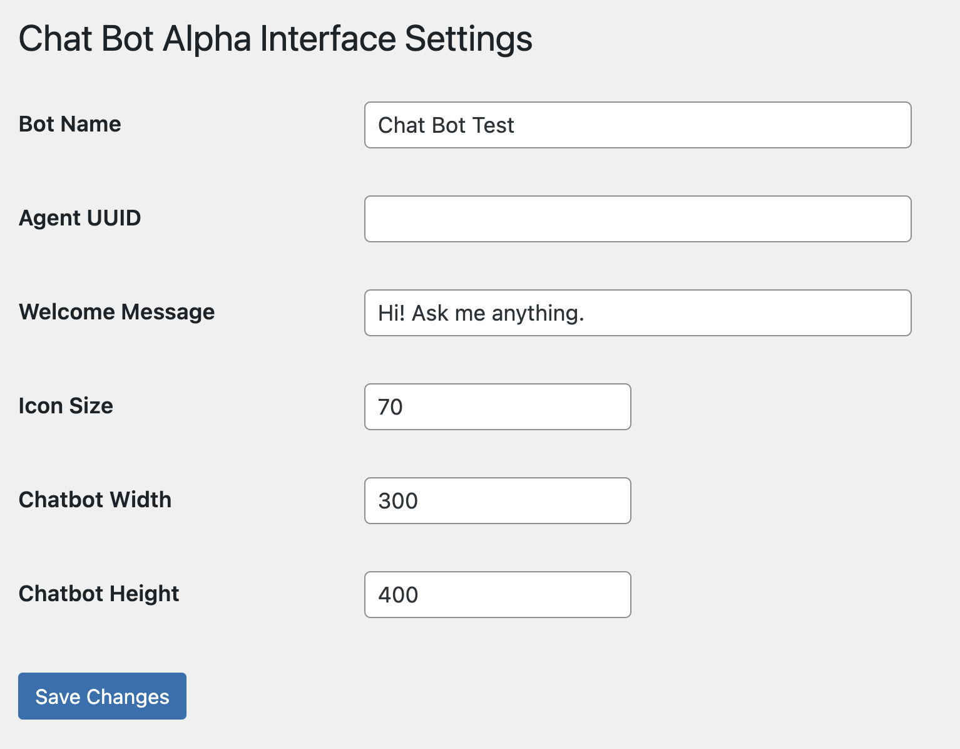Place cursor on the value 70
The image size is (960, 749).
391,407
